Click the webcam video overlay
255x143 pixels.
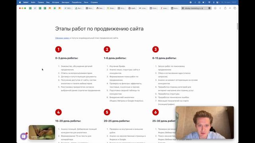click(205, 123)
